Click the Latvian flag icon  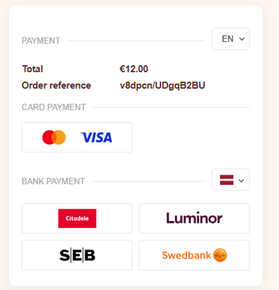click(226, 180)
